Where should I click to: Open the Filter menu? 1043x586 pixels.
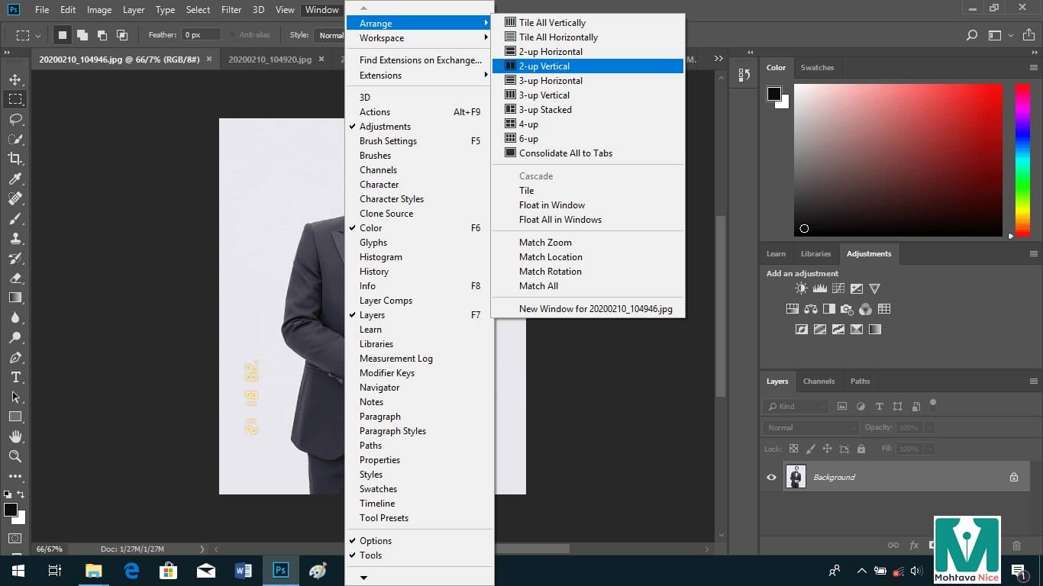tap(231, 10)
